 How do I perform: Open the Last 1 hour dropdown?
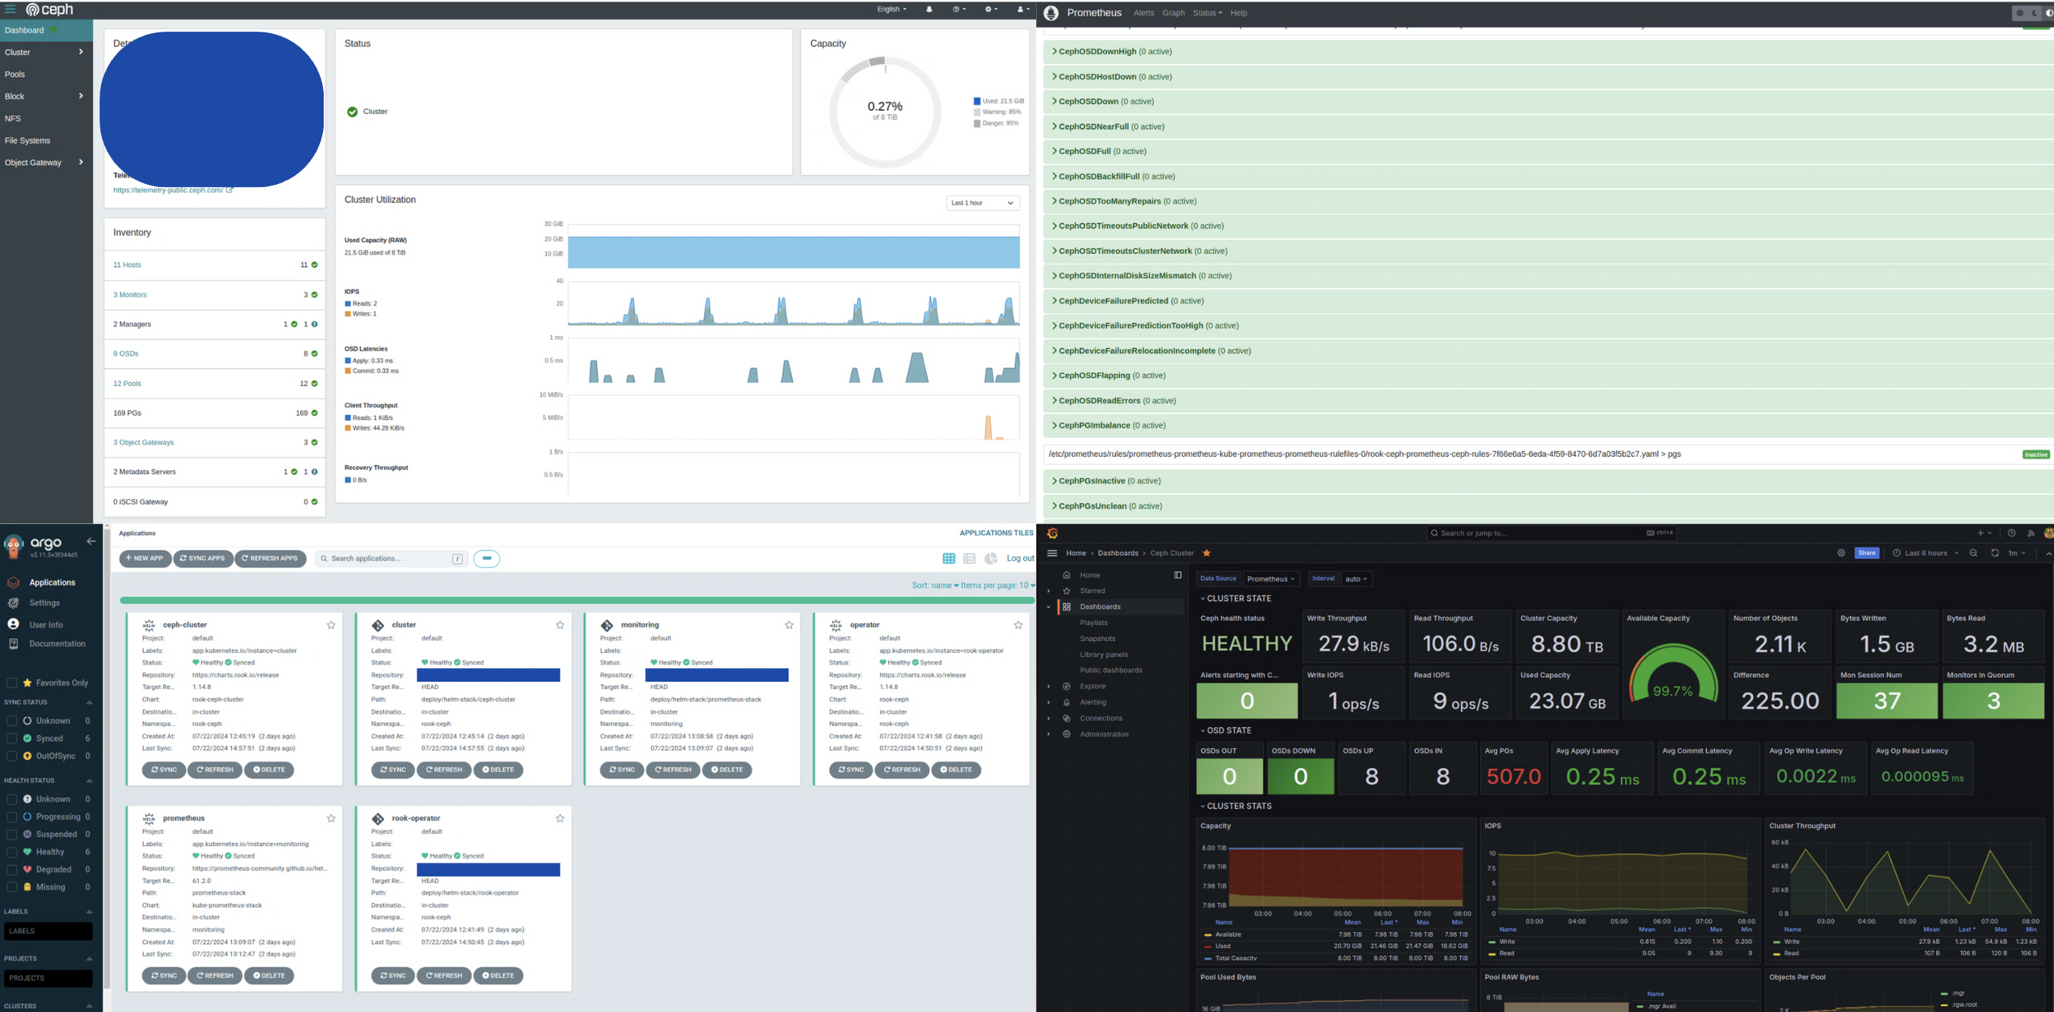point(982,203)
